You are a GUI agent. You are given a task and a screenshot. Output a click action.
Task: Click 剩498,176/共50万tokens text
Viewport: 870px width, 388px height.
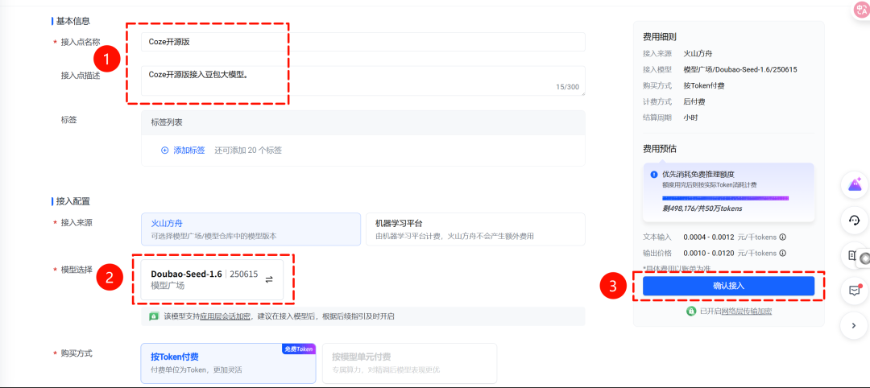pos(702,209)
